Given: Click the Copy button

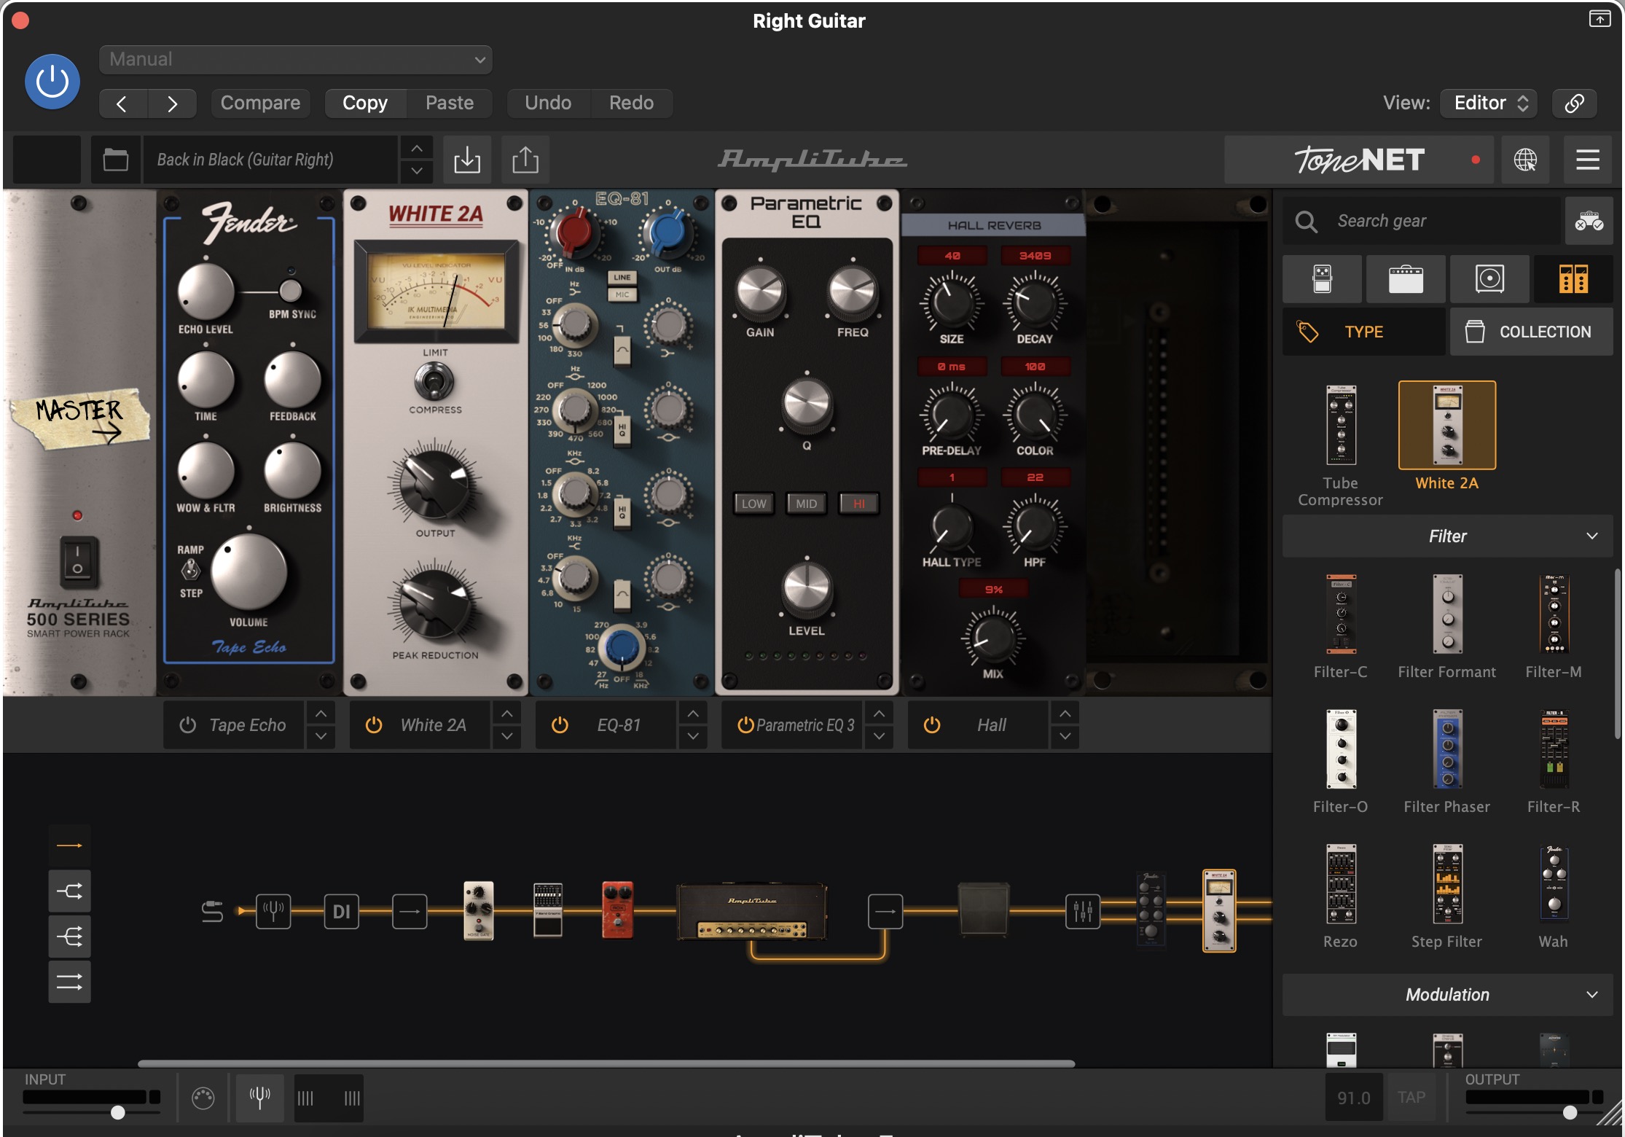Looking at the screenshot, I should point(365,103).
